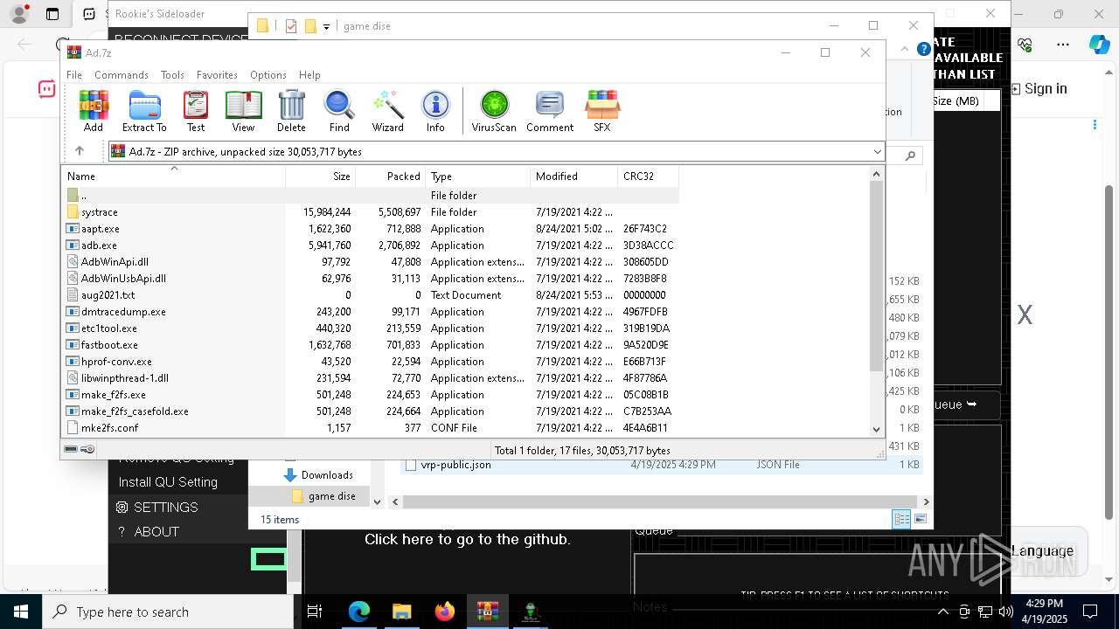Screen dimensions: 1119x629
Task: Sort by the Type column header
Action: pyautogui.click(x=477, y=176)
